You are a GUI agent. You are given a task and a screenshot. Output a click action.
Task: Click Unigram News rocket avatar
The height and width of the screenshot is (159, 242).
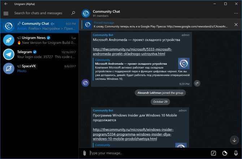tap(9, 40)
